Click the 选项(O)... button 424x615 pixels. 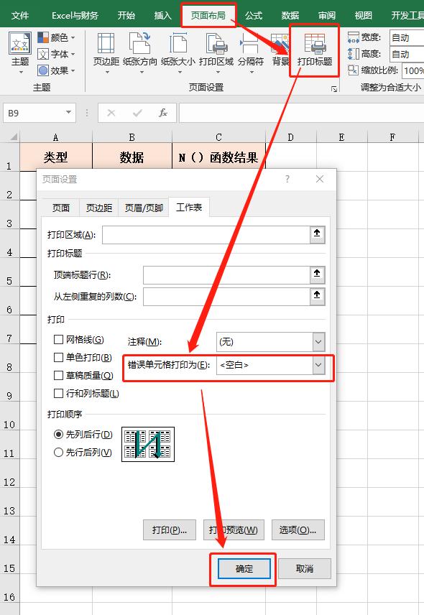tap(298, 530)
